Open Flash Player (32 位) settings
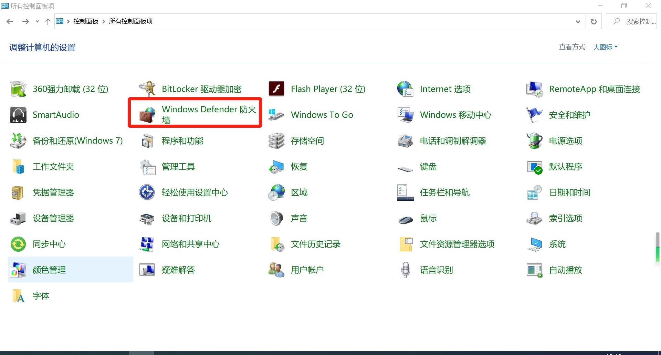 point(327,89)
